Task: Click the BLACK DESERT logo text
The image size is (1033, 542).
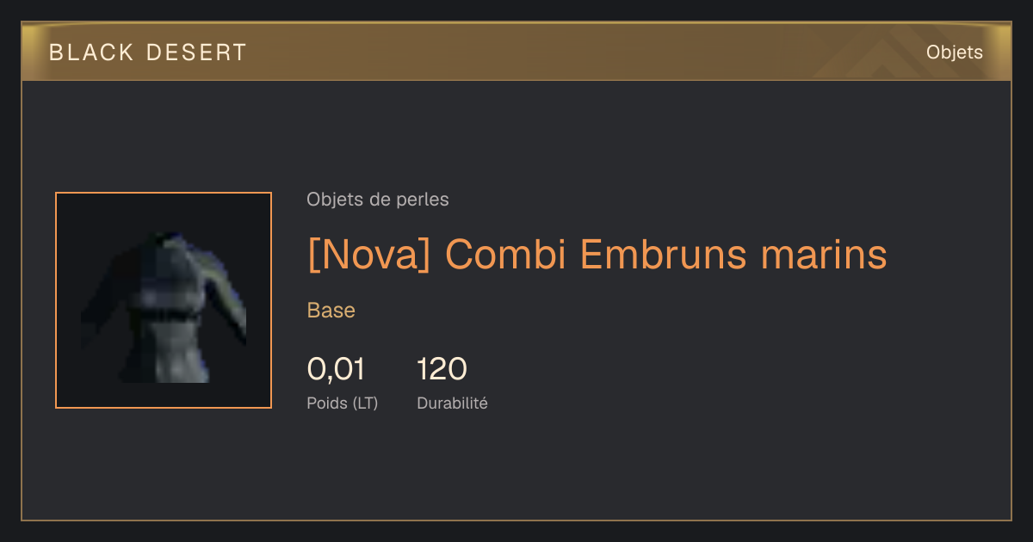Action: click(148, 52)
